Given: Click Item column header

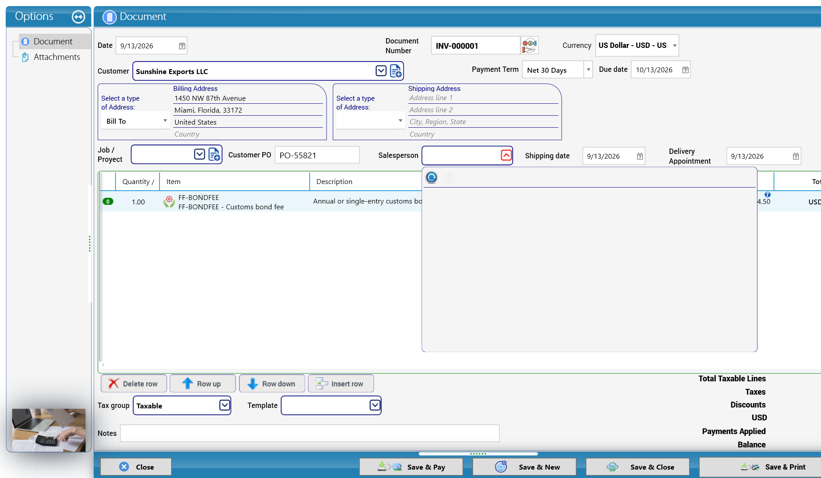Looking at the screenshot, I should 235,181.
